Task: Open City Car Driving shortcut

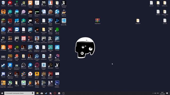Action: (x=57, y=31)
